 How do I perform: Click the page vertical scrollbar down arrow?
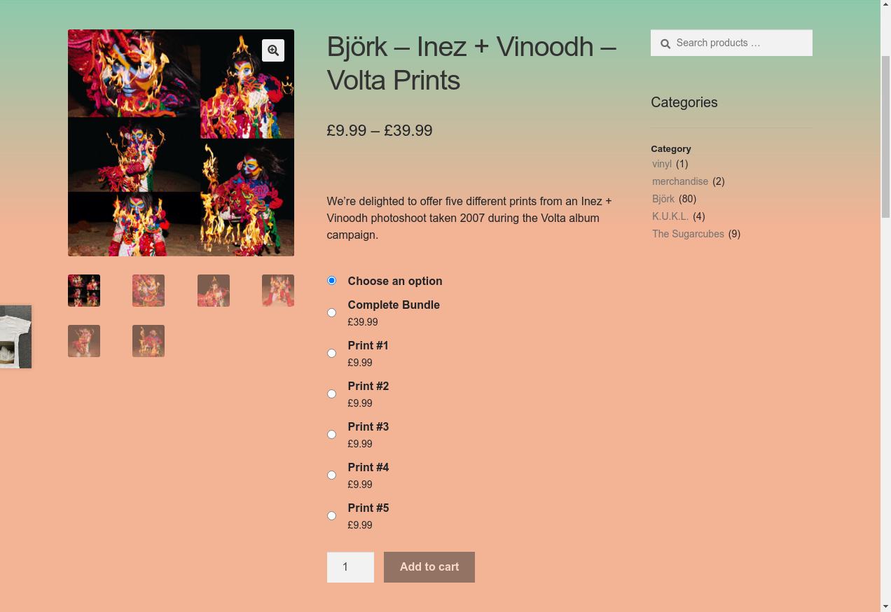885,606
